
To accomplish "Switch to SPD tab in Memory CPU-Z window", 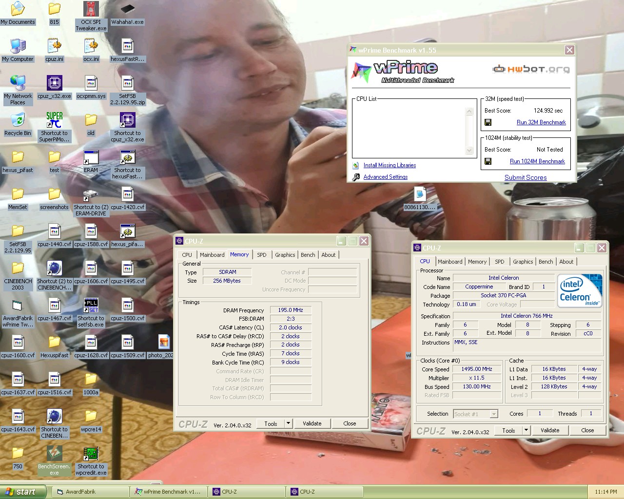I will (262, 255).
